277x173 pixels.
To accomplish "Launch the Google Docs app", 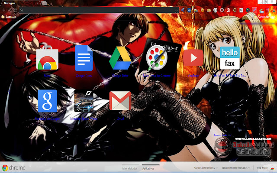I will (84, 58).
